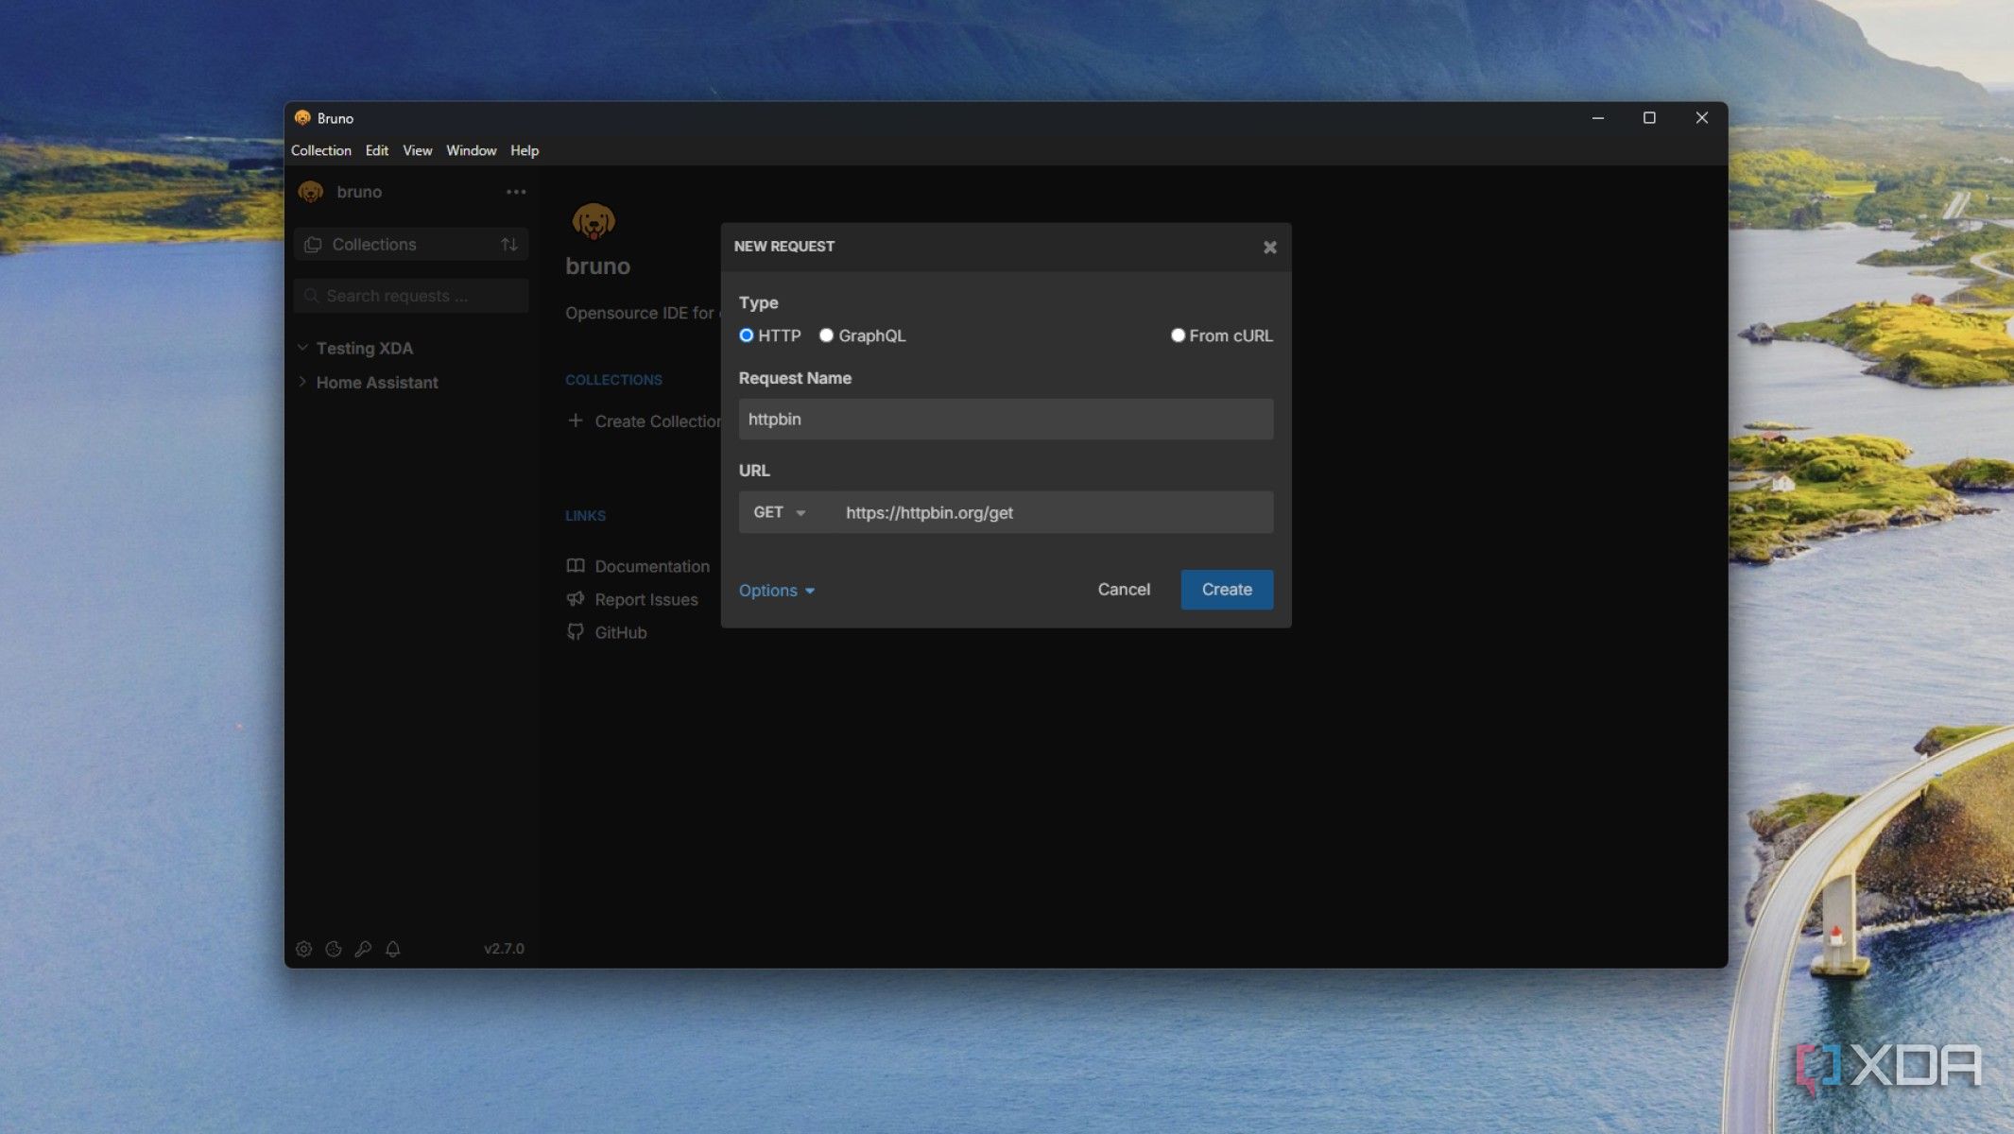Expand the Home Assistant collection
The image size is (2014, 1134).
click(x=302, y=382)
